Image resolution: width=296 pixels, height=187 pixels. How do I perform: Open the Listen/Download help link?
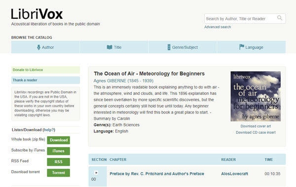pos(49,130)
